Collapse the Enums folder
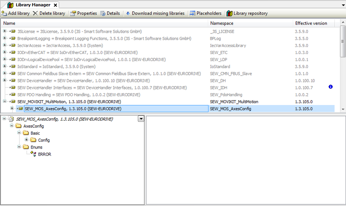 click(x=19, y=147)
